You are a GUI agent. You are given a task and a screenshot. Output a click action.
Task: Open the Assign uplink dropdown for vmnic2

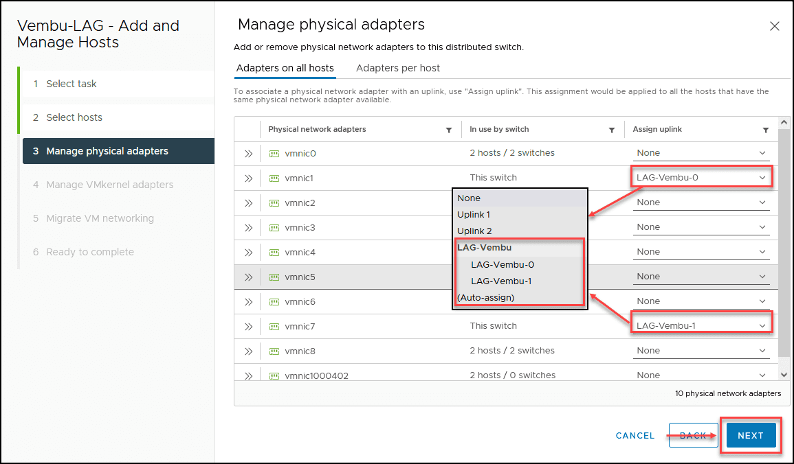click(701, 202)
